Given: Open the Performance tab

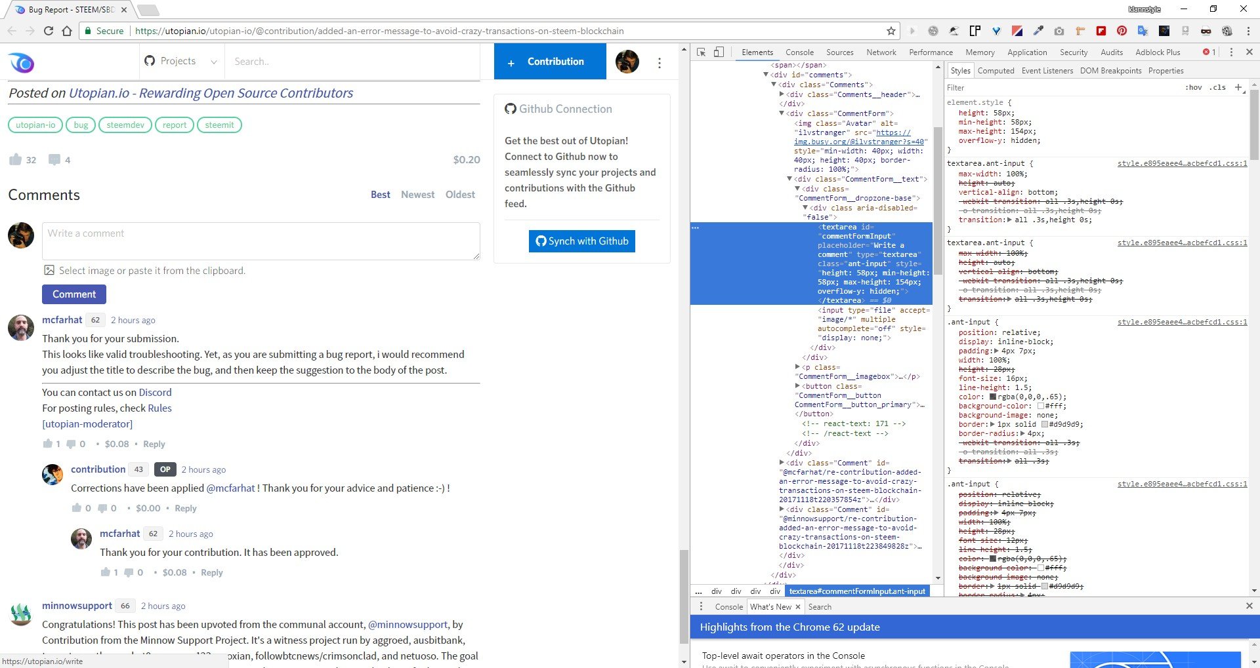Looking at the screenshot, I should tap(931, 52).
